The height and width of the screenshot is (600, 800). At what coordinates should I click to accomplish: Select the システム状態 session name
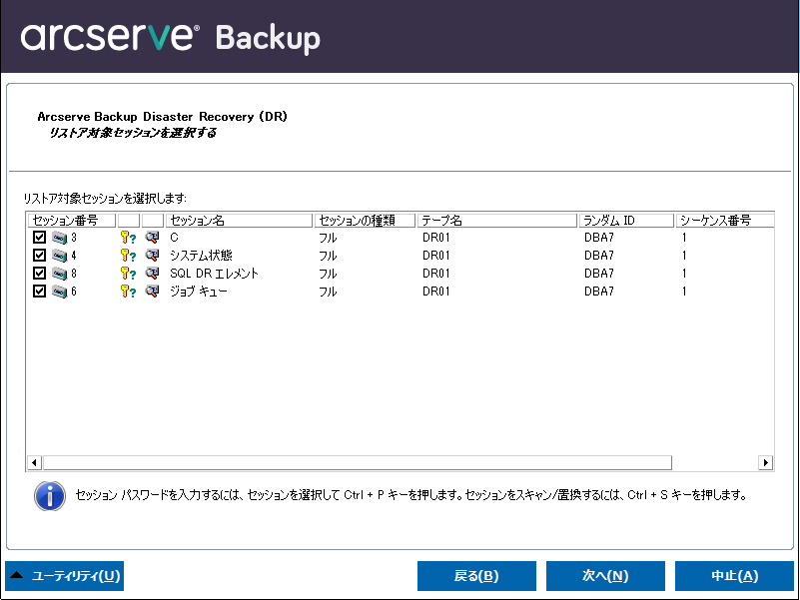(201, 256)
